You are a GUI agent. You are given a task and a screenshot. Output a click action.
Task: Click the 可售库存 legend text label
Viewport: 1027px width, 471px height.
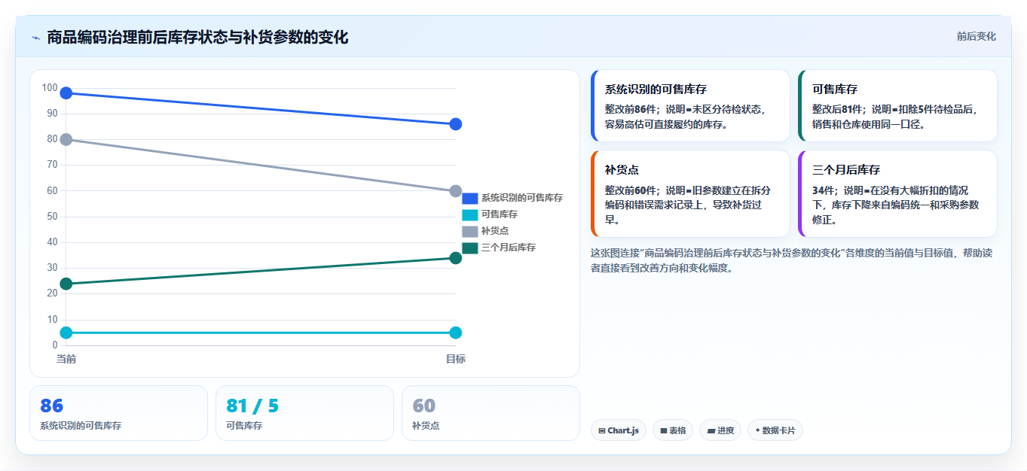point(500,214)
